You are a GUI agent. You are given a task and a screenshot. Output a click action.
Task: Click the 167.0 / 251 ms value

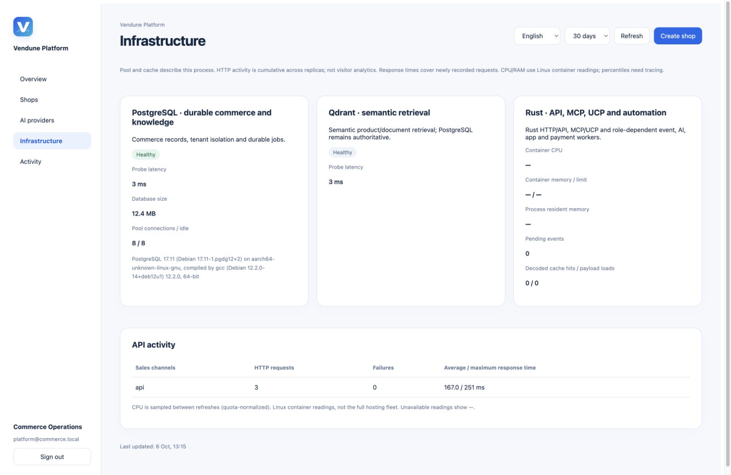point(464,387)
